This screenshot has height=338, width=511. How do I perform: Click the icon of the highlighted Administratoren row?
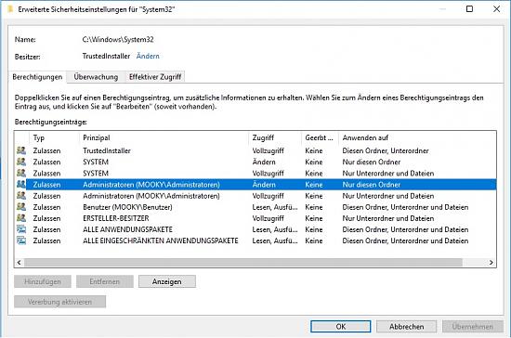pos(21,184)
